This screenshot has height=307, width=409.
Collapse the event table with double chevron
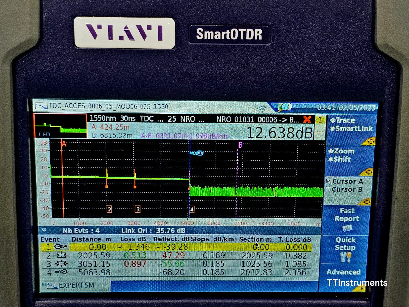44,230
